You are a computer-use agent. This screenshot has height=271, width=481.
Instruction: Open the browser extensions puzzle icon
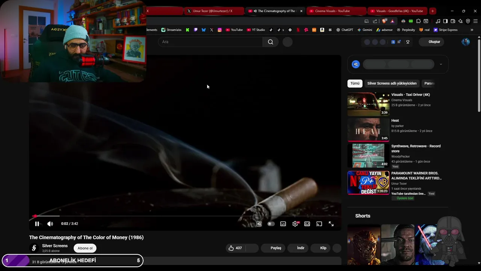pyautogui.click(x=418, y=21)
